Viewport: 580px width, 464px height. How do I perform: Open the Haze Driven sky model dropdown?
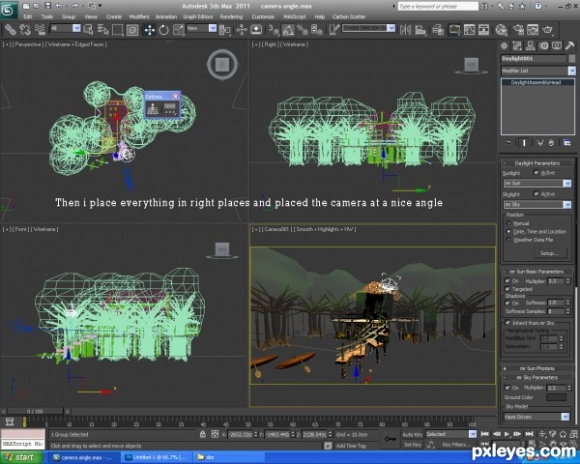[536, 417]
